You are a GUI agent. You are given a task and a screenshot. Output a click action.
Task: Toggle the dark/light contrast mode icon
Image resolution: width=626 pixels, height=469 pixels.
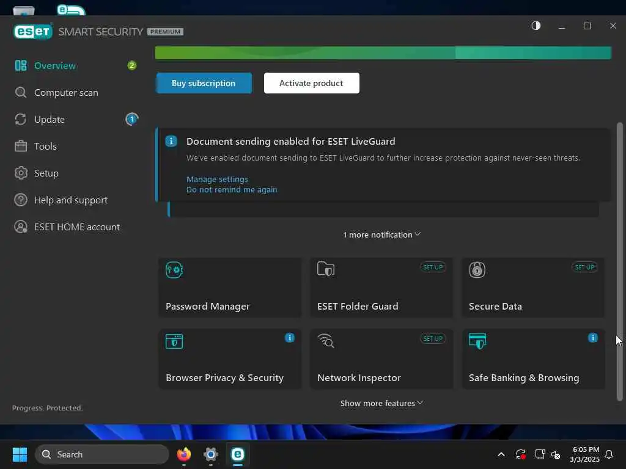pyautogui.click(x=536, y=26)
